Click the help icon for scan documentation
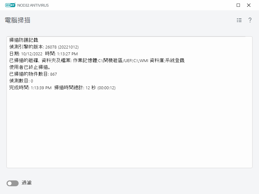The height and width of the screenshot is (194, 259). pyautogui.click(x=249, y=20)
